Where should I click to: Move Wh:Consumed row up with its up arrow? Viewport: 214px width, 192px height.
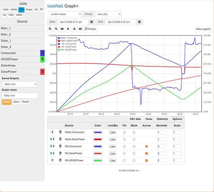click(x=51, y=146)
